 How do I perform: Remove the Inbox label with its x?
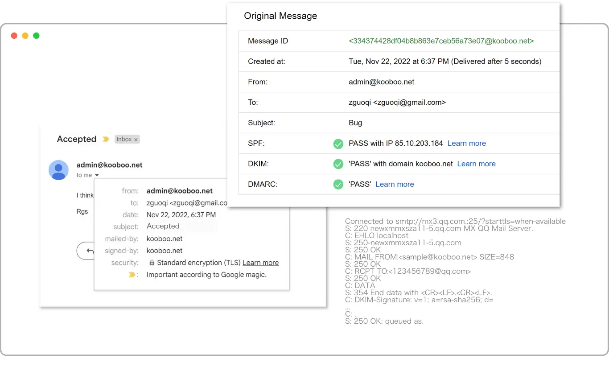coord(136,140)
